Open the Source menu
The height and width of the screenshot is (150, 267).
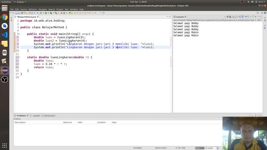pyautogui.click(x=24, y=9)
